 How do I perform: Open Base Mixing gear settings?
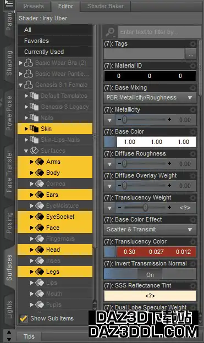(x=192, y=88)
